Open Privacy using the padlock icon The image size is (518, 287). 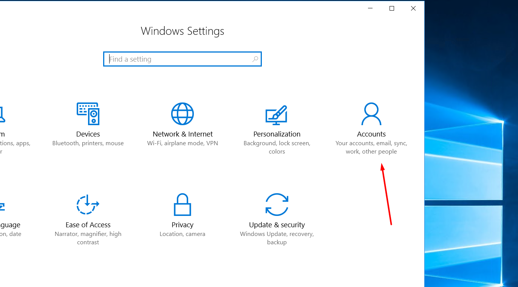(x=182, y=205)
